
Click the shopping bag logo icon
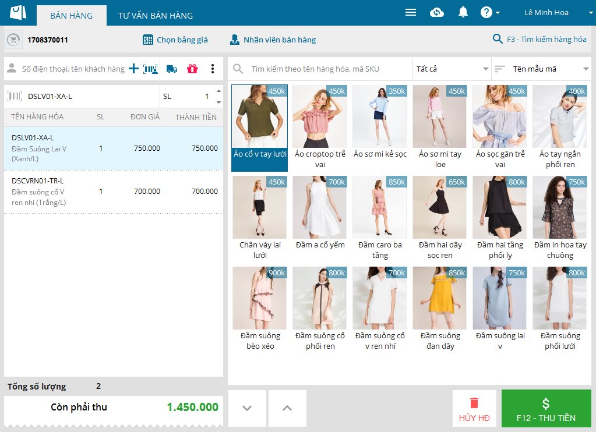coord(18,13)
